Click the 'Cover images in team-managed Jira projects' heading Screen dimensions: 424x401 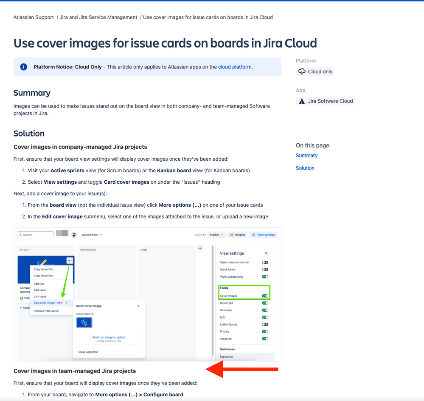75,371
